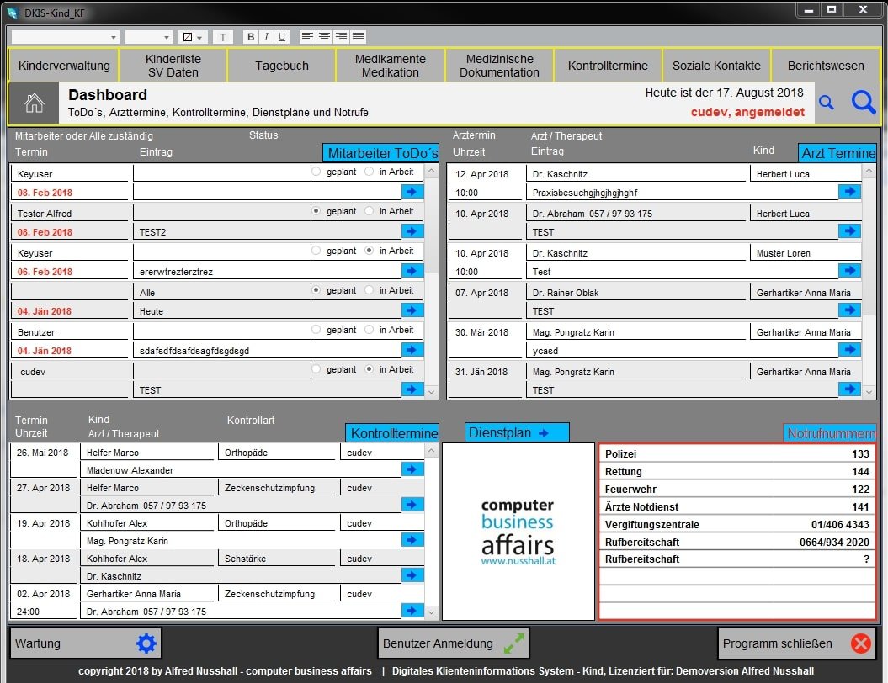Switch to the Tagebuch tab
Screen dimensions: 888x683
tap(282, 66)
